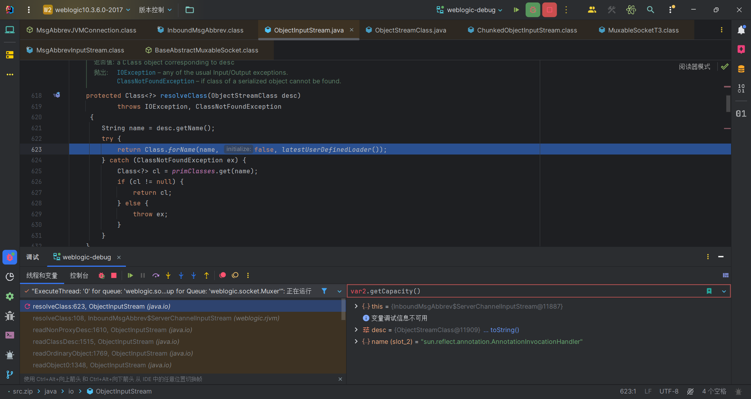The width and height of the screenshot is (751, 399).
Task: Open Search Everywhere magnifier
Action: (x=650, y=10)
